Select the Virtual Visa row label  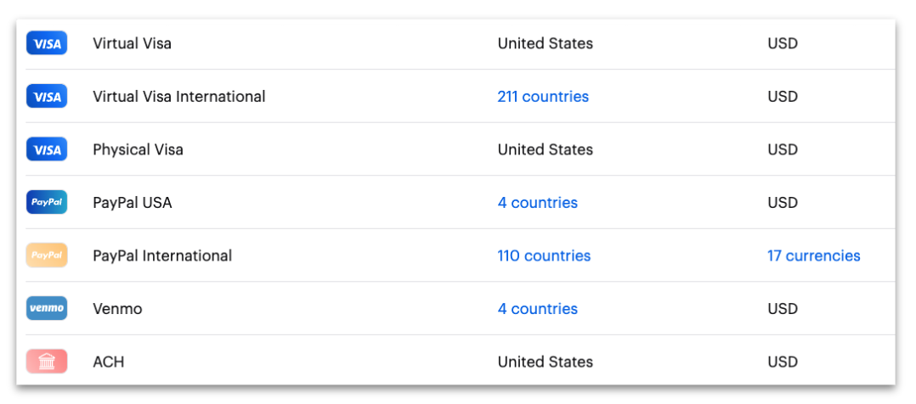pyautogui.click(x=132, y=43)
